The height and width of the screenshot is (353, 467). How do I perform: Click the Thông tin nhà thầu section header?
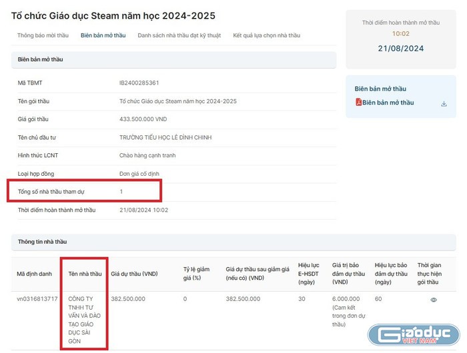[x=43, y=242]
